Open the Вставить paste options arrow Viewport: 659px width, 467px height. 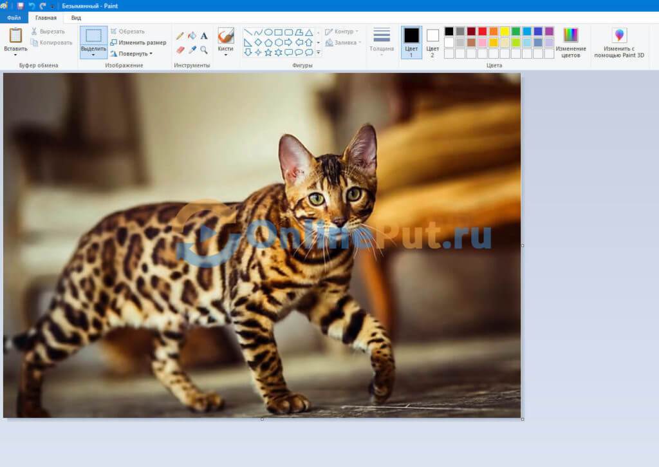point(15,55)
